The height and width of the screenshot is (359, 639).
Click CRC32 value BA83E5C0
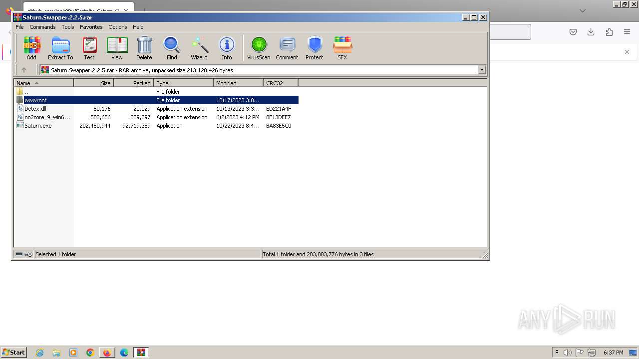(279, 126)
